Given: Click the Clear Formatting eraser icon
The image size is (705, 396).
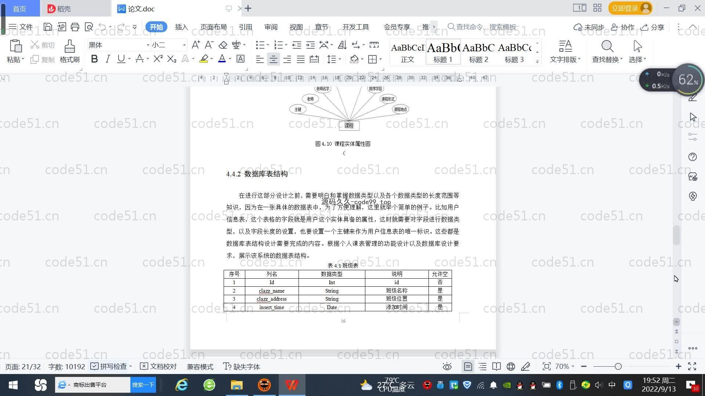Looking at the screenshot, I should [x=223, y=45].
